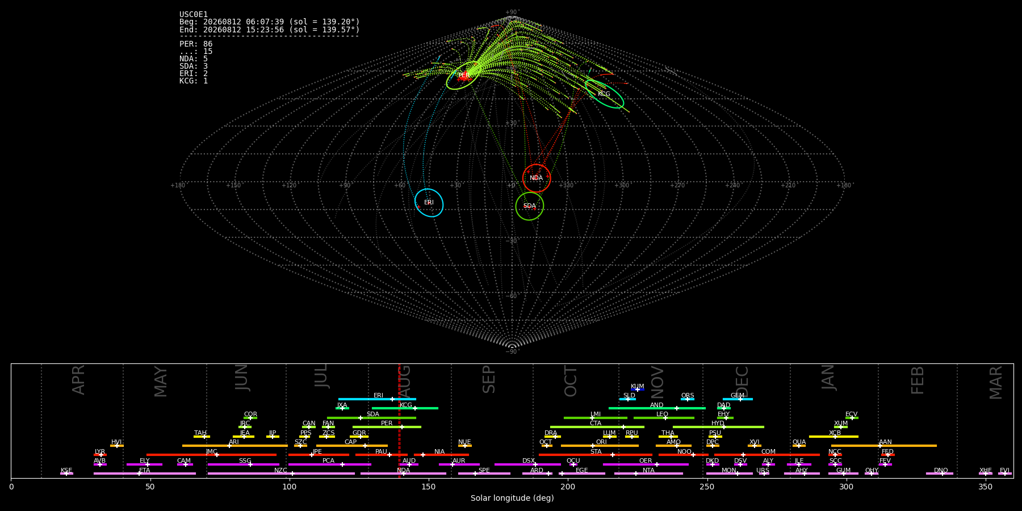Viewport: 1022px width, 511px height.
Task: Select the CAP orange timeline bar
Action: click(352, 446)
